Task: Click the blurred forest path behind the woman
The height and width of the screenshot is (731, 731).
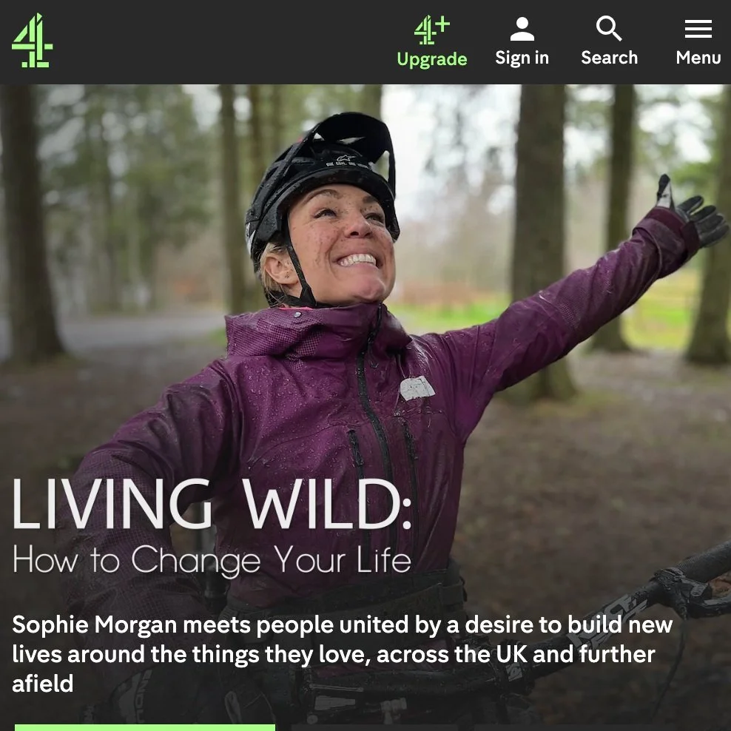Action: (117, 329)
